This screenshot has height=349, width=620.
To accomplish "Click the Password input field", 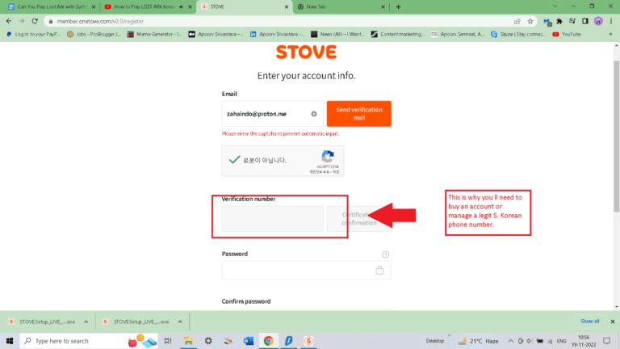I will tap(307, 271).
